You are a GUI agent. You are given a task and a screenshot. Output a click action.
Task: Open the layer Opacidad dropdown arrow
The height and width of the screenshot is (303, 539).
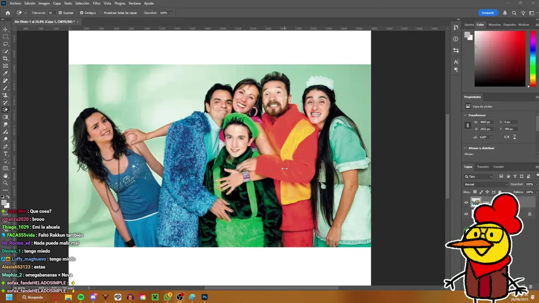click(536, 184)
